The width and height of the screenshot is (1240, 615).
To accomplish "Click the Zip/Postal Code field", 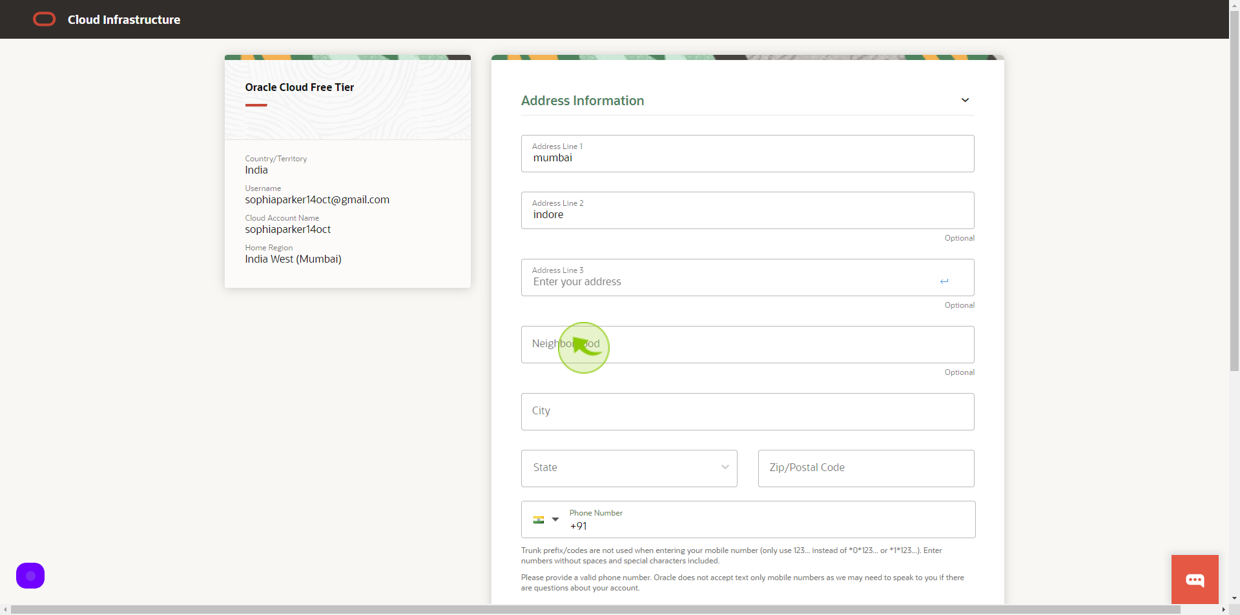I will pyautogui.click(x=866, y=469).
